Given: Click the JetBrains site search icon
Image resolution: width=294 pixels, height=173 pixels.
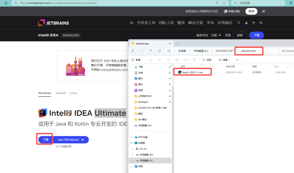Looking at the screenshot, I should click(x=239, y=23).
